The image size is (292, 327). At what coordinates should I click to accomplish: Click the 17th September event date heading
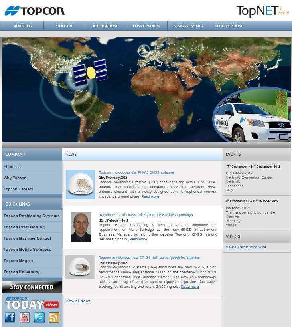click(253, 166)
